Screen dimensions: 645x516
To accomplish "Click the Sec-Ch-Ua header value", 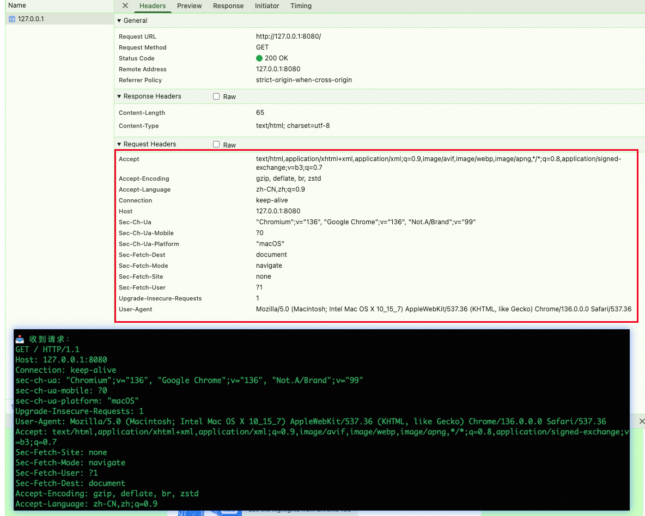I will coord(366,222).
